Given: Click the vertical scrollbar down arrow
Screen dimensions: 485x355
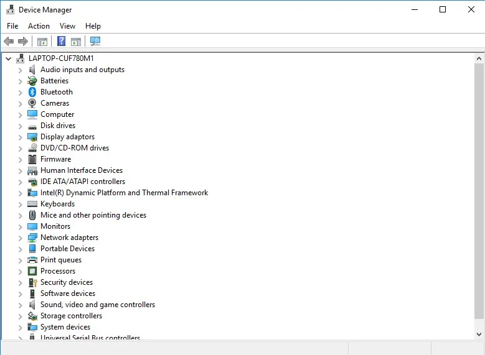Looking at the screenshot, I should pos(479,334).
